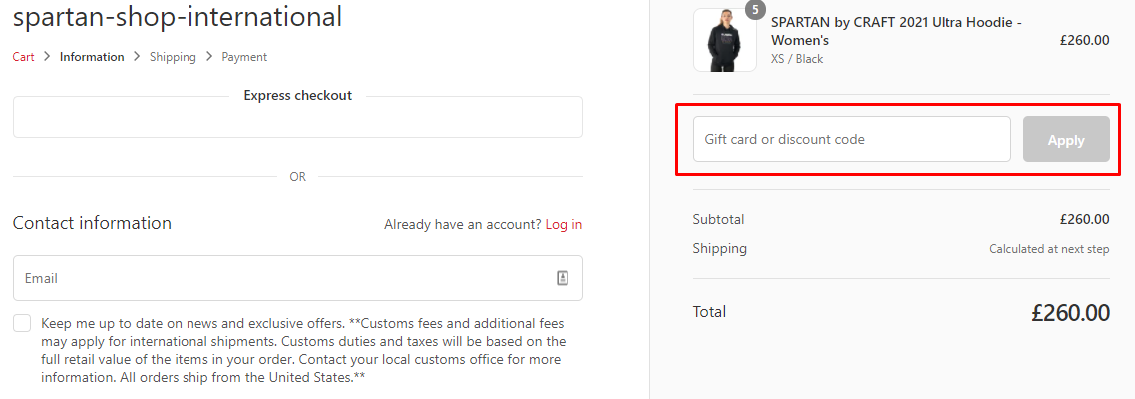Screen dimensions: 1135x399
Task: Click the SPARTAN by CRAFT hoodie title
Action: (896, 31)
